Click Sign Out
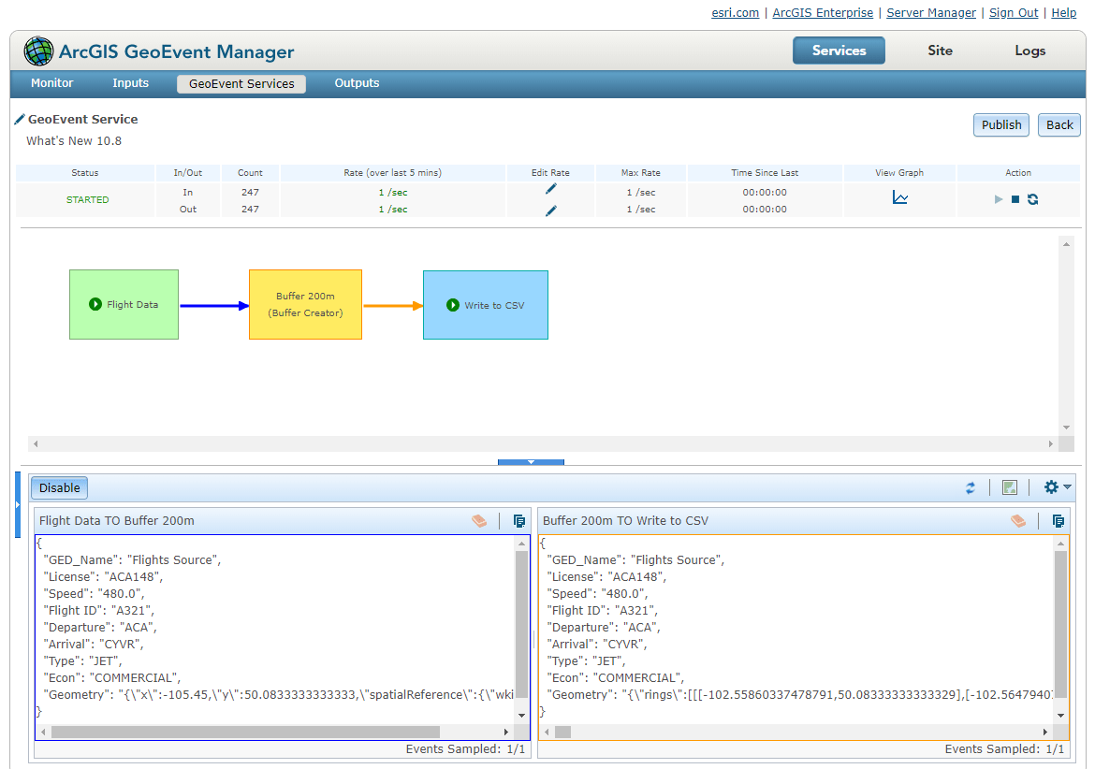The width and height of the screenshot is (1095, 769). click(1014, 12)
